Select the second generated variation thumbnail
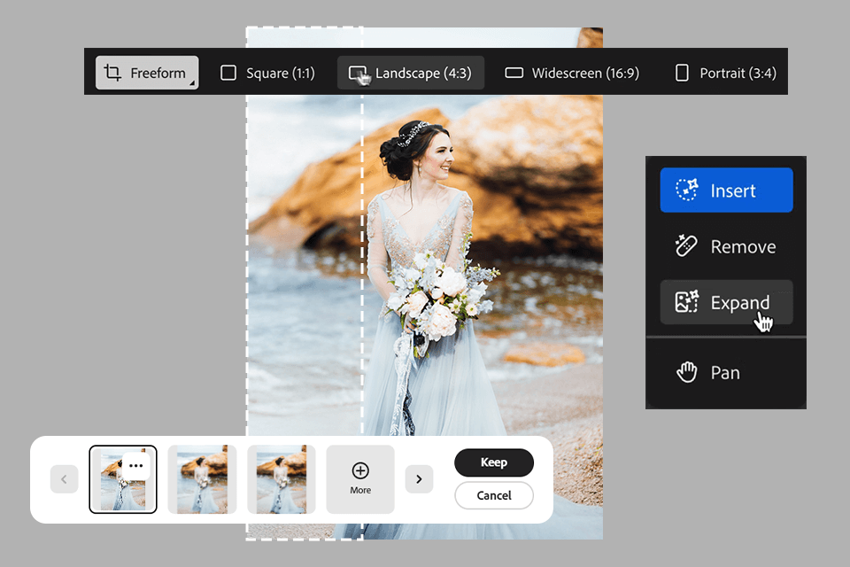Viewport: 850px width, 567px height. (x=202, y=479)
